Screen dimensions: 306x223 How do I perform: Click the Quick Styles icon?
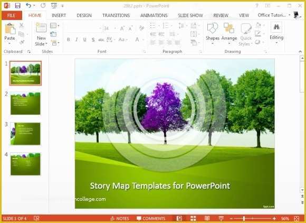(246, 29)
